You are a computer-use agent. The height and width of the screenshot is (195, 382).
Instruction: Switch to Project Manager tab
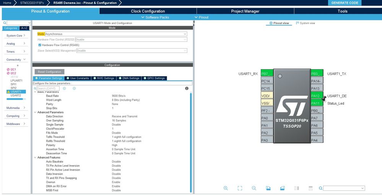(245, 11)
